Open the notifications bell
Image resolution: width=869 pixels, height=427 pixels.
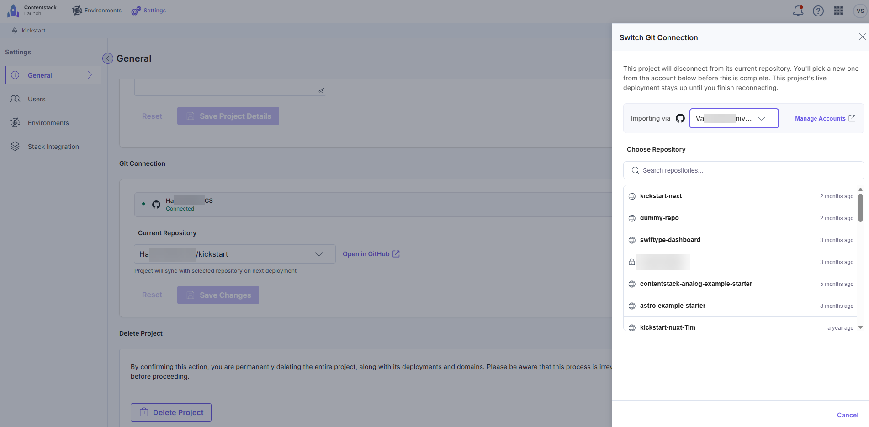798,11
